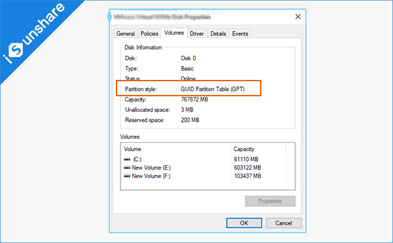Click the Disk 0 value
Viewport: 393px width, 243px height.
[189, 58]
